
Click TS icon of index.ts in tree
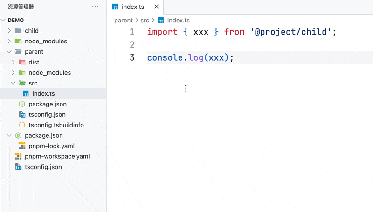point(26,93)
